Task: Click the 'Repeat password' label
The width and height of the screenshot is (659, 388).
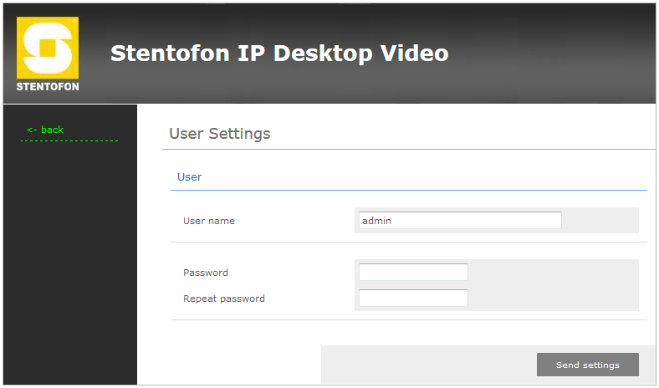Action: (224, 299)
